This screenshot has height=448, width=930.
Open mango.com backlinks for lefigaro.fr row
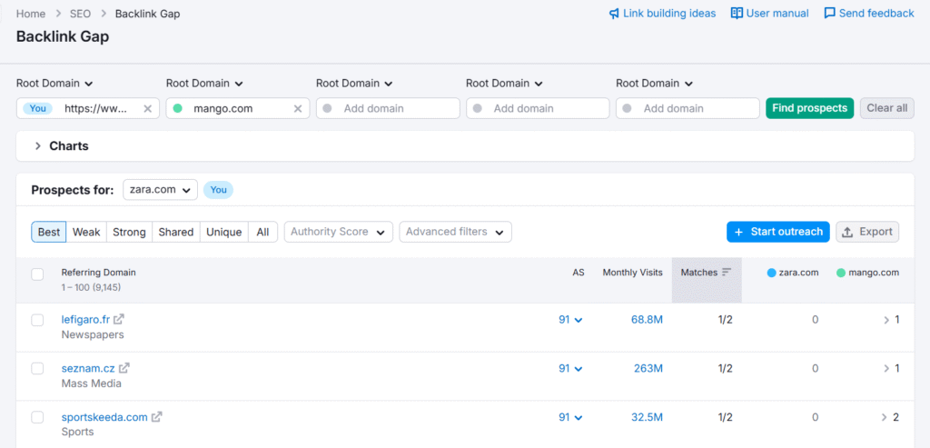click(892, 320)
